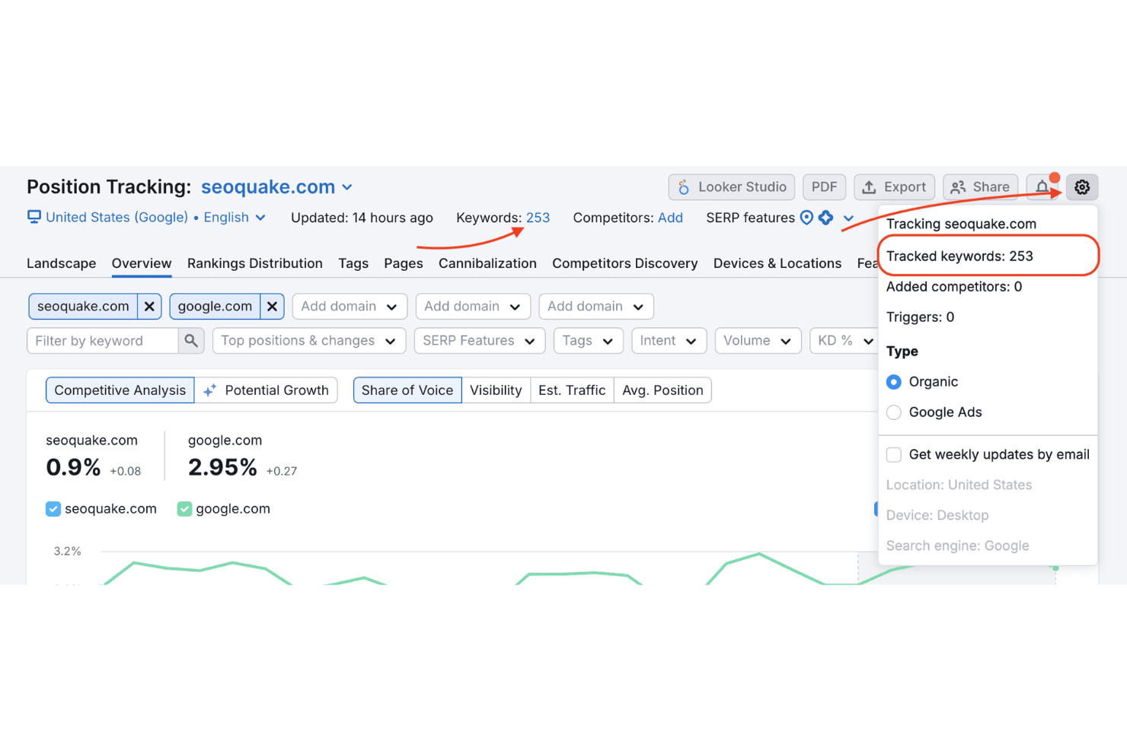Click the Filter by keyword field
1127x751 pixels.
[103, 341]
